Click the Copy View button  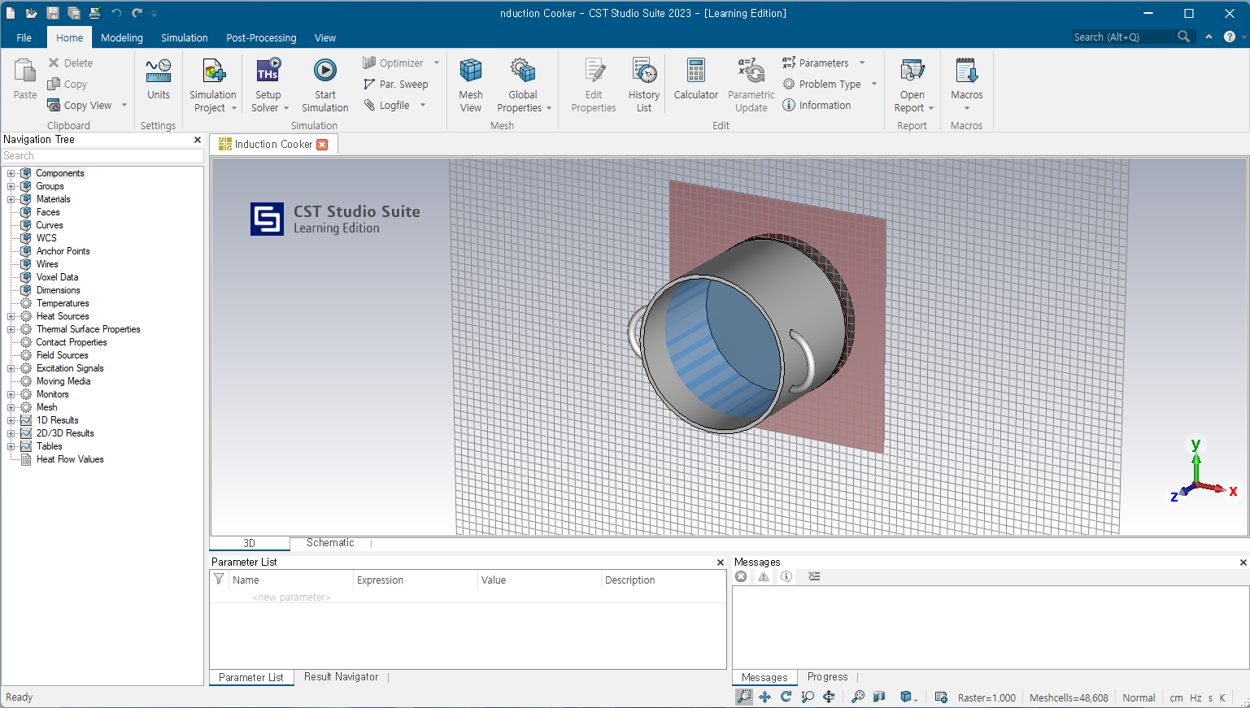tap(80, 105)
